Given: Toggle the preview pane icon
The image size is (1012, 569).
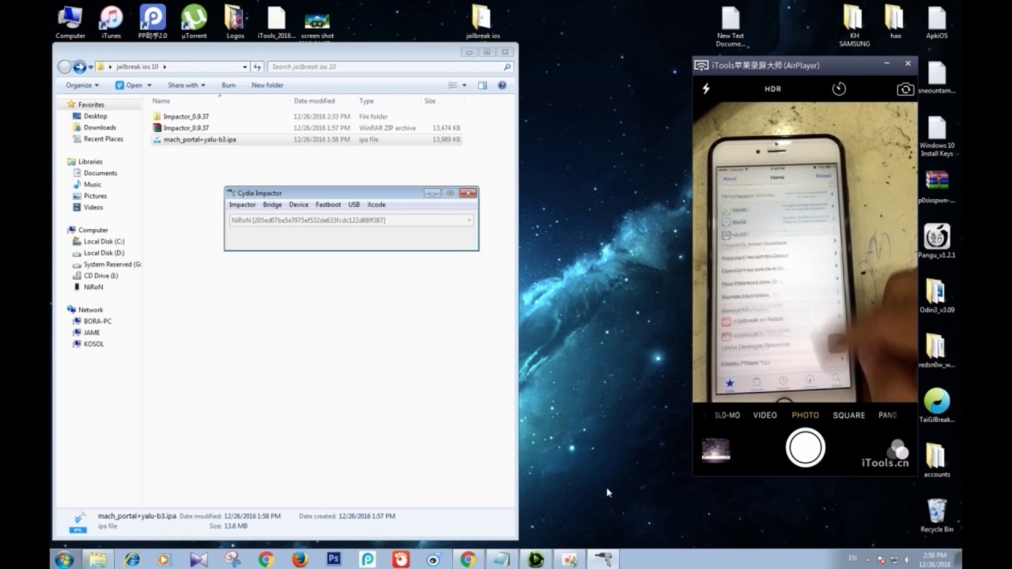Looking at the screenshot, I should point(482,85).
